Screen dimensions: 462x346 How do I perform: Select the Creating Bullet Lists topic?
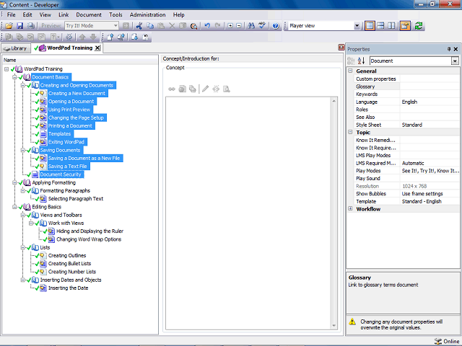(69, 264)
